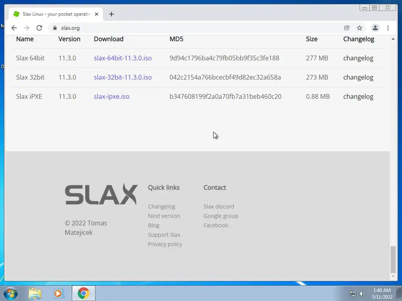Open changelog for Slax 64bit
The width and height of the screenshot is (402, 301).
point(358,58)
